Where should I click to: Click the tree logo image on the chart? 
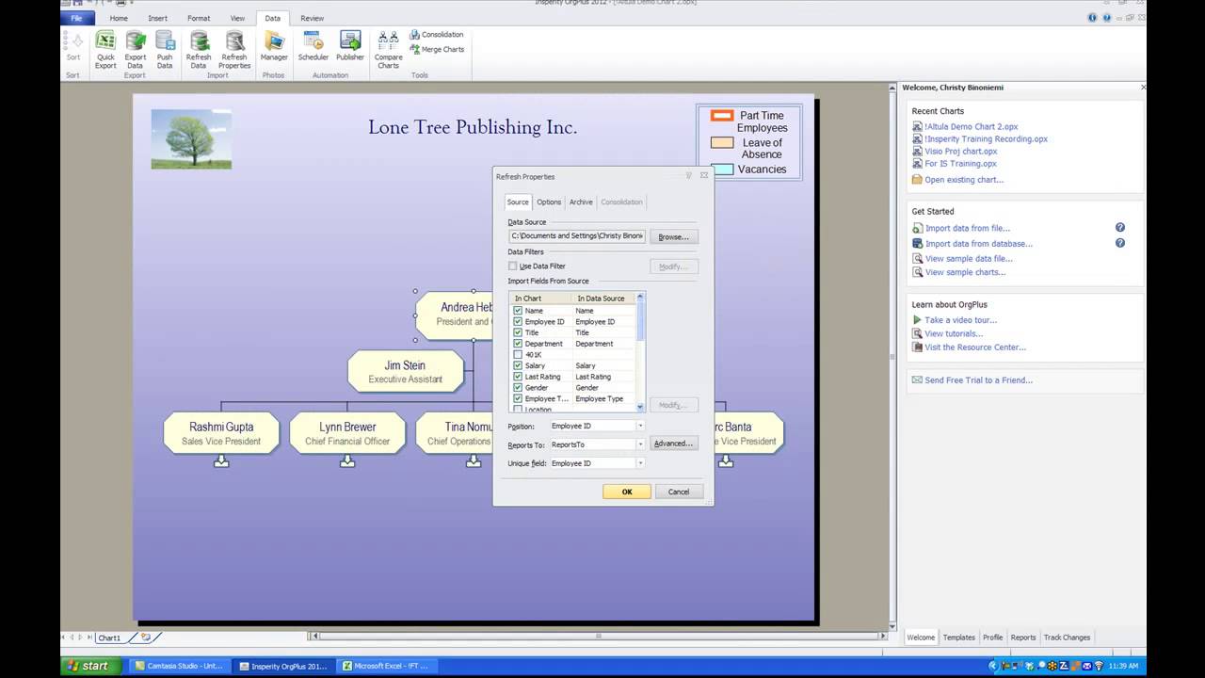191,139
